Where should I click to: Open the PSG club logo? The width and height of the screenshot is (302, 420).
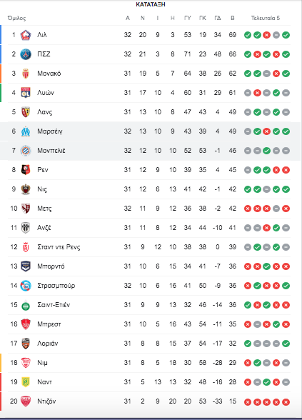(x=26, y=54)
